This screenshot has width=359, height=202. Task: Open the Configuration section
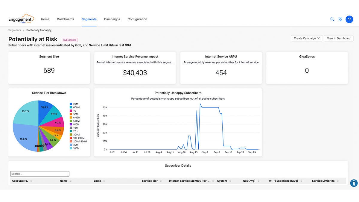click(137, 19)
